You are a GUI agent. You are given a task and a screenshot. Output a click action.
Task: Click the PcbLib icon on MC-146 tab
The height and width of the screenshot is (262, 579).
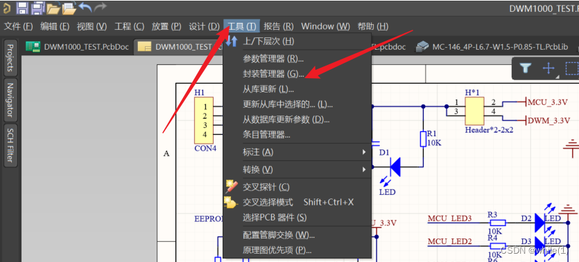(x=422, y=47)
